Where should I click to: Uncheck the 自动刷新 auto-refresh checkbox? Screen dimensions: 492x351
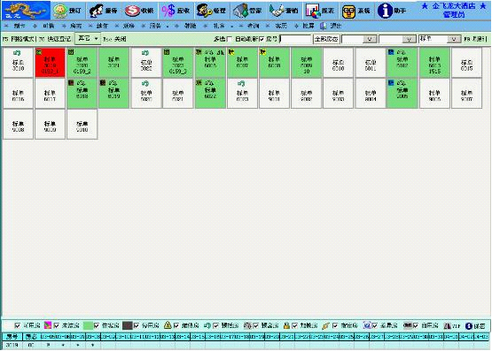click(262, 39)
